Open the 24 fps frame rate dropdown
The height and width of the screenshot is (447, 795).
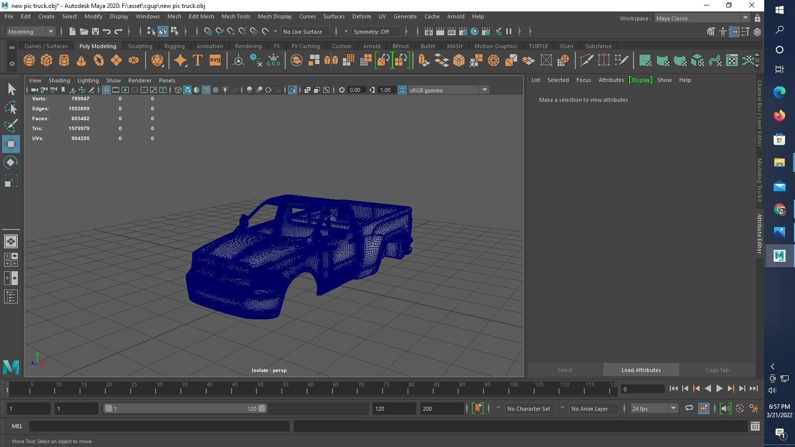[654, 408]
